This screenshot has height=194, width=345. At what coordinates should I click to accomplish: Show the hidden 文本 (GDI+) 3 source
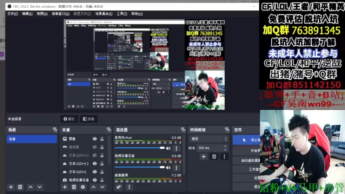coord(94,155)
